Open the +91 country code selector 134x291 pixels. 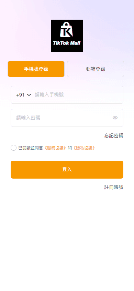coord(24,95)
